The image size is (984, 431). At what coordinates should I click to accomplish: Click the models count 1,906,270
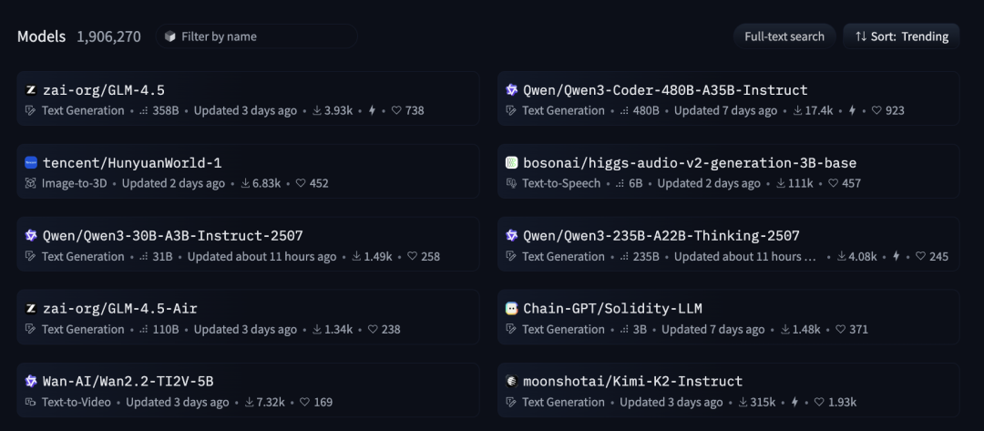[x=109, y=36]
